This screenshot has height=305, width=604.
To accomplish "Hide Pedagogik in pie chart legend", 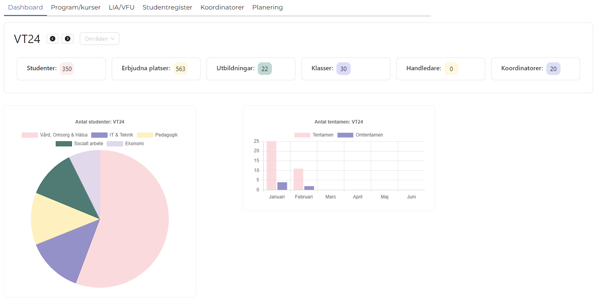I will point(157,135).
